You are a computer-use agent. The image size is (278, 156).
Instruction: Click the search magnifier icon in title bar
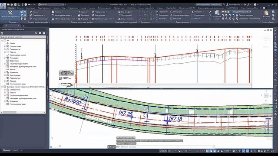(x=224, y=4)
